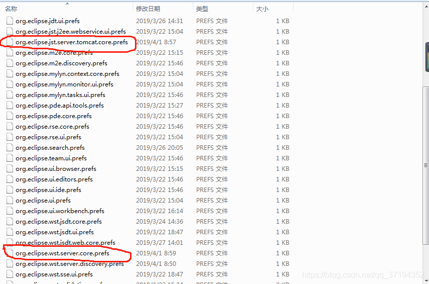The height and width of the screenshot is (284, 429).
Task: Select file name org.eclipse.team.ui.prefs
Action: (51, 158)
